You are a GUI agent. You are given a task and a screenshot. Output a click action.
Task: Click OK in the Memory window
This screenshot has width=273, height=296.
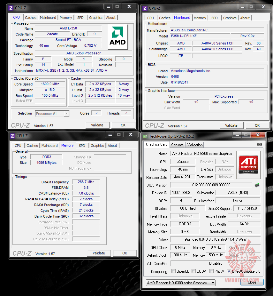[125, 253]
